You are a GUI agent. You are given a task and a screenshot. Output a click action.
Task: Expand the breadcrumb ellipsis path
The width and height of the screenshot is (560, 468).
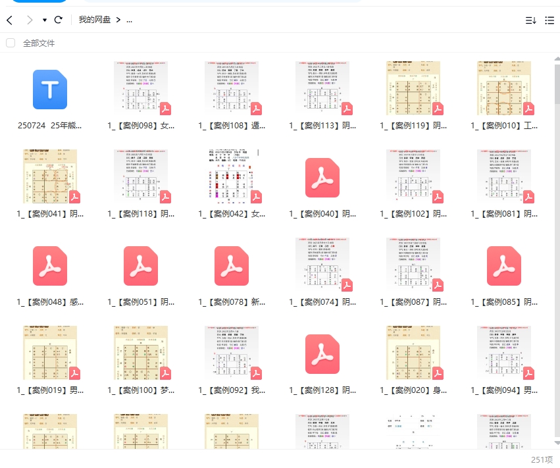click(129, 20)
